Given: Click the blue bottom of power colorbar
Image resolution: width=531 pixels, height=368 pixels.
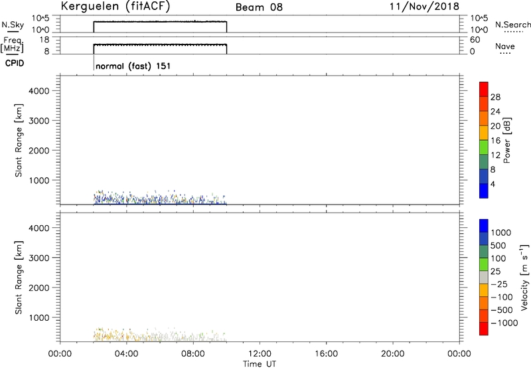Looking at the screenshot, I should point(484,191).
